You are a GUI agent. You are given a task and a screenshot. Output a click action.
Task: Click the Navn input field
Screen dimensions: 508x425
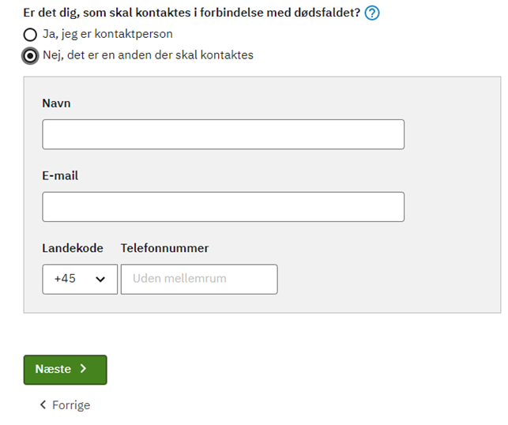(224, 134)
